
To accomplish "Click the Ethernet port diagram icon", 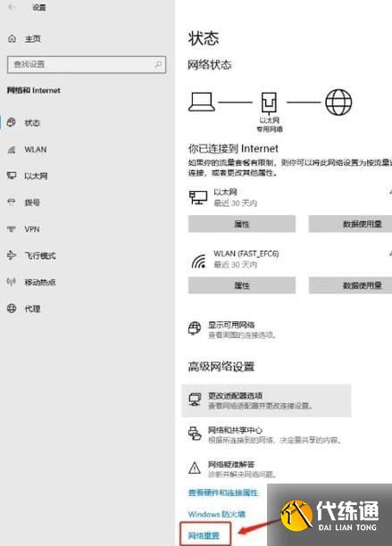I will [269, 103].
